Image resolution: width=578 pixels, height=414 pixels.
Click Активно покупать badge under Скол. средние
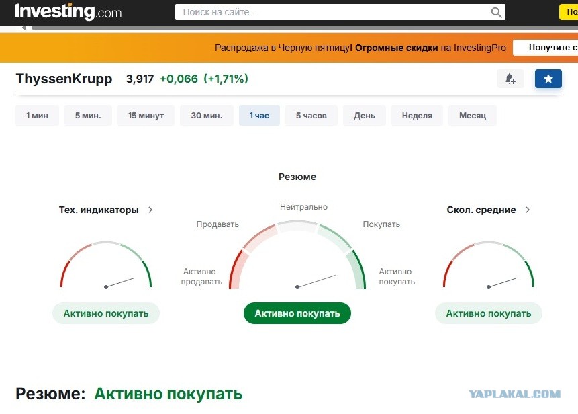click(489, 313)
